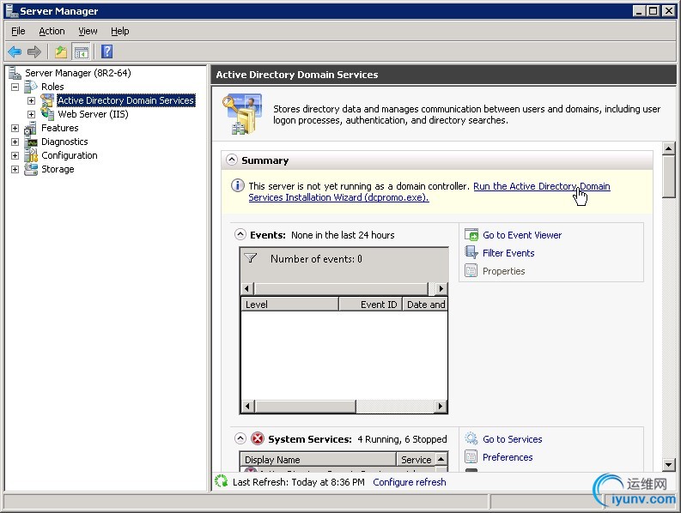Open the Help menu
681x513 pixels.
tap(120, 31)
